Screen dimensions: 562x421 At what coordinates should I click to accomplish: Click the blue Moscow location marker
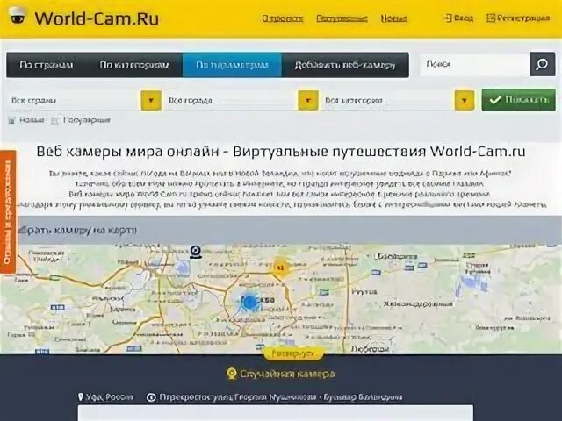tap(249, 302)
